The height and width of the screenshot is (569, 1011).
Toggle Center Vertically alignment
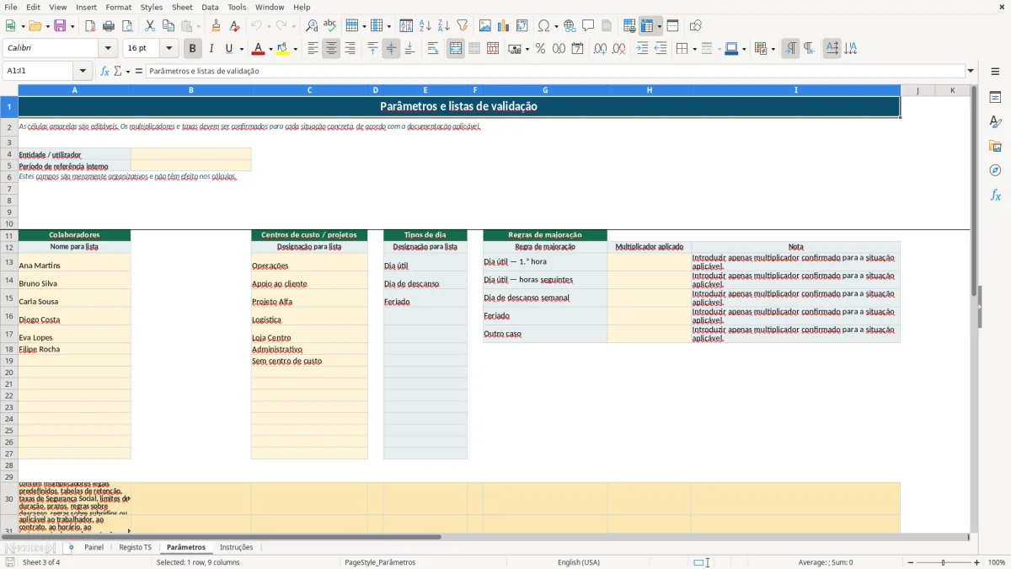[391, 49]
